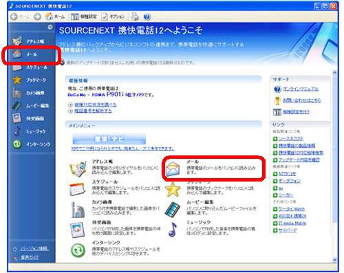Open the ソースネクスト link
344x273 pixels.
(x=291, y=138)
